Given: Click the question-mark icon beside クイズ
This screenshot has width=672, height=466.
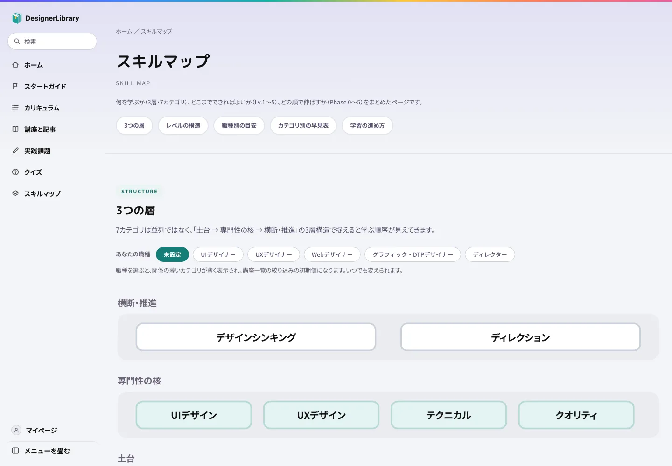Looking at the screenshot, I should pos(15,172).
